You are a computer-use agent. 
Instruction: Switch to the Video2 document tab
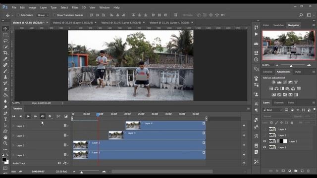pos(73,23)
